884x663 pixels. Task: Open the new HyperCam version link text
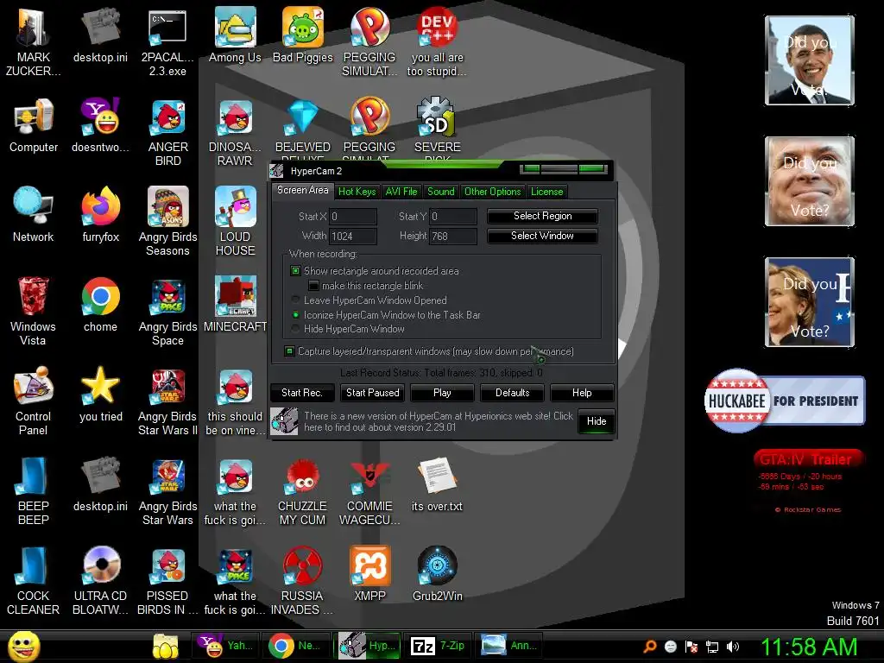438,421
